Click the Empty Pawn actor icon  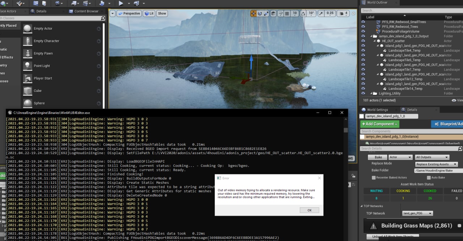[27, 54]
